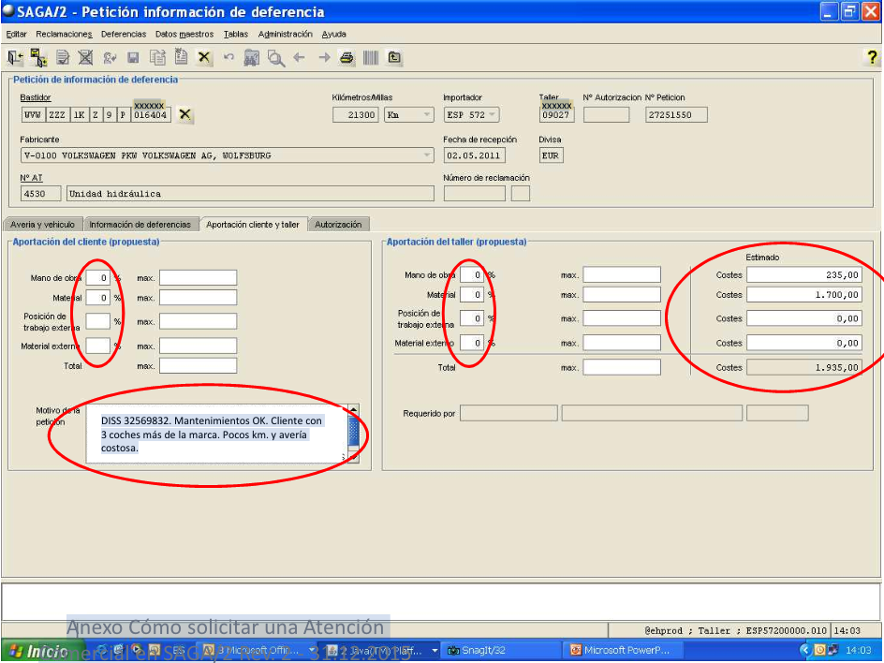Click taller Material externo percent field

[x=472, y=342]
